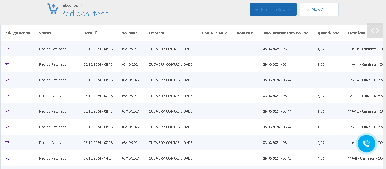
Task: Click the quantity 4,00 cell
Action: click(321, 158)
